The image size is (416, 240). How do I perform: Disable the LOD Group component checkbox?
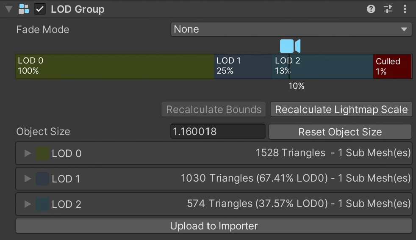coord(40,9)
